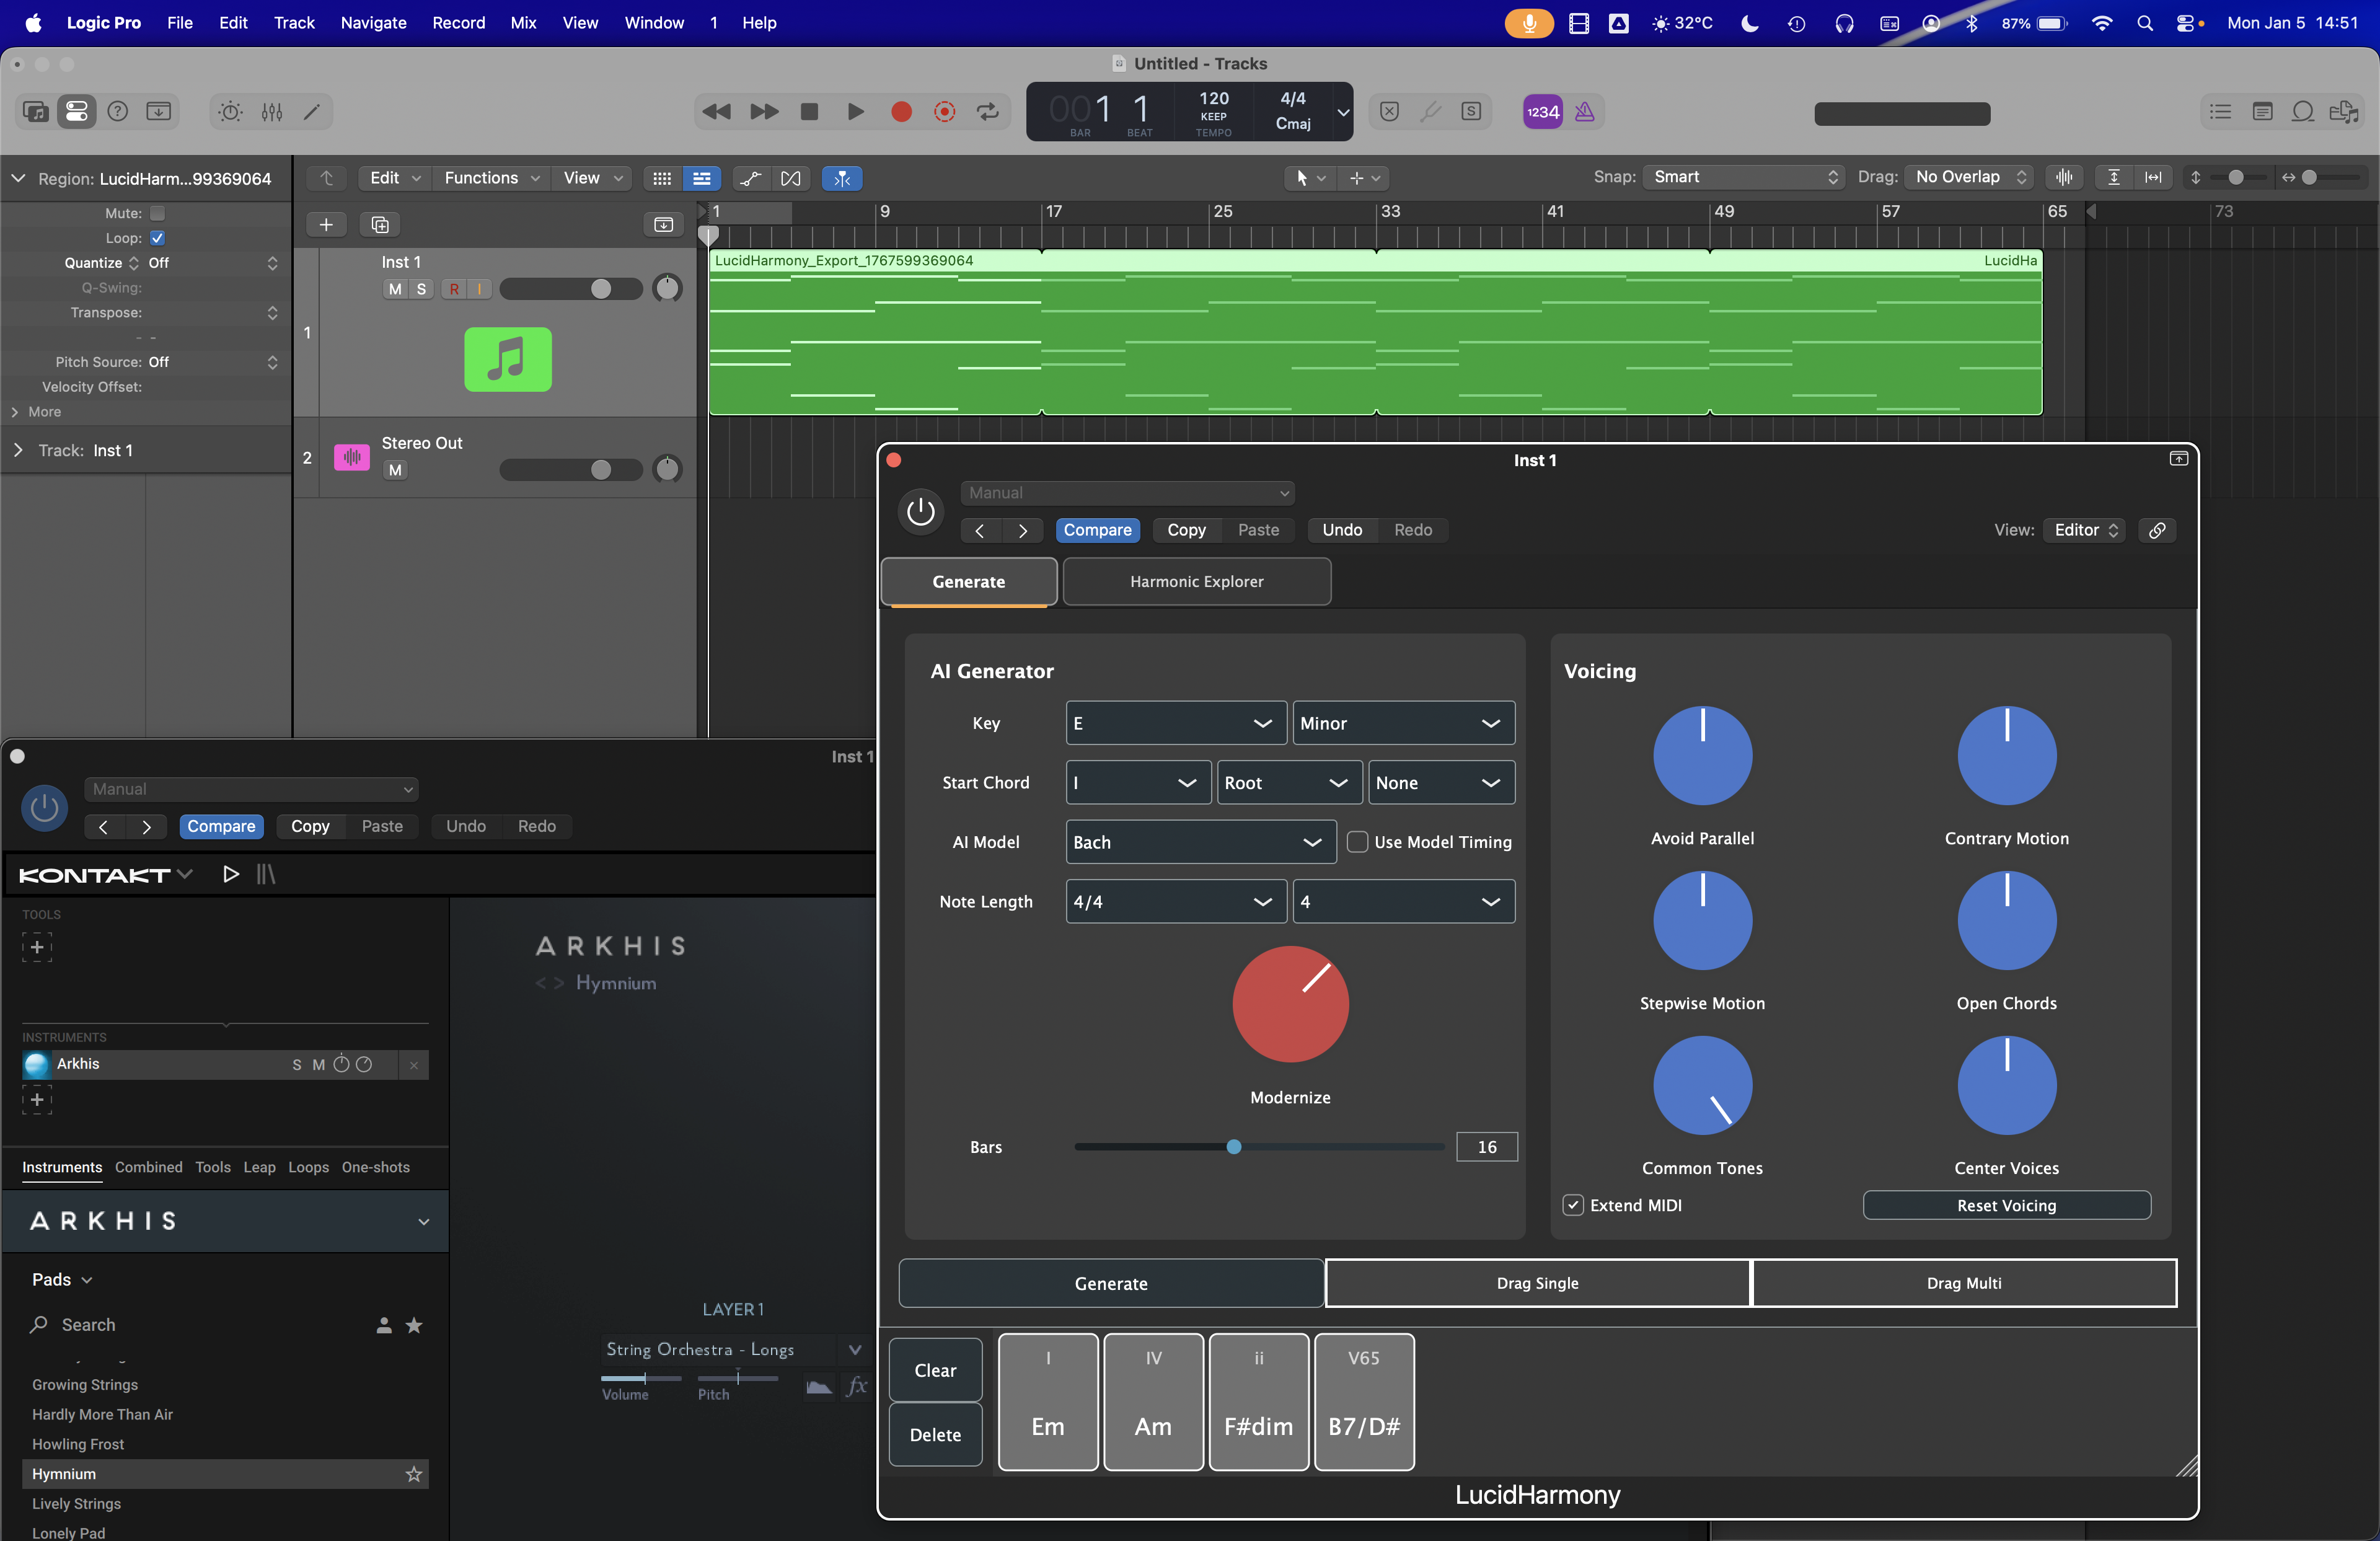
Task: Rewind the playhead
Action: pyautogui.click(x=717, y=112)
